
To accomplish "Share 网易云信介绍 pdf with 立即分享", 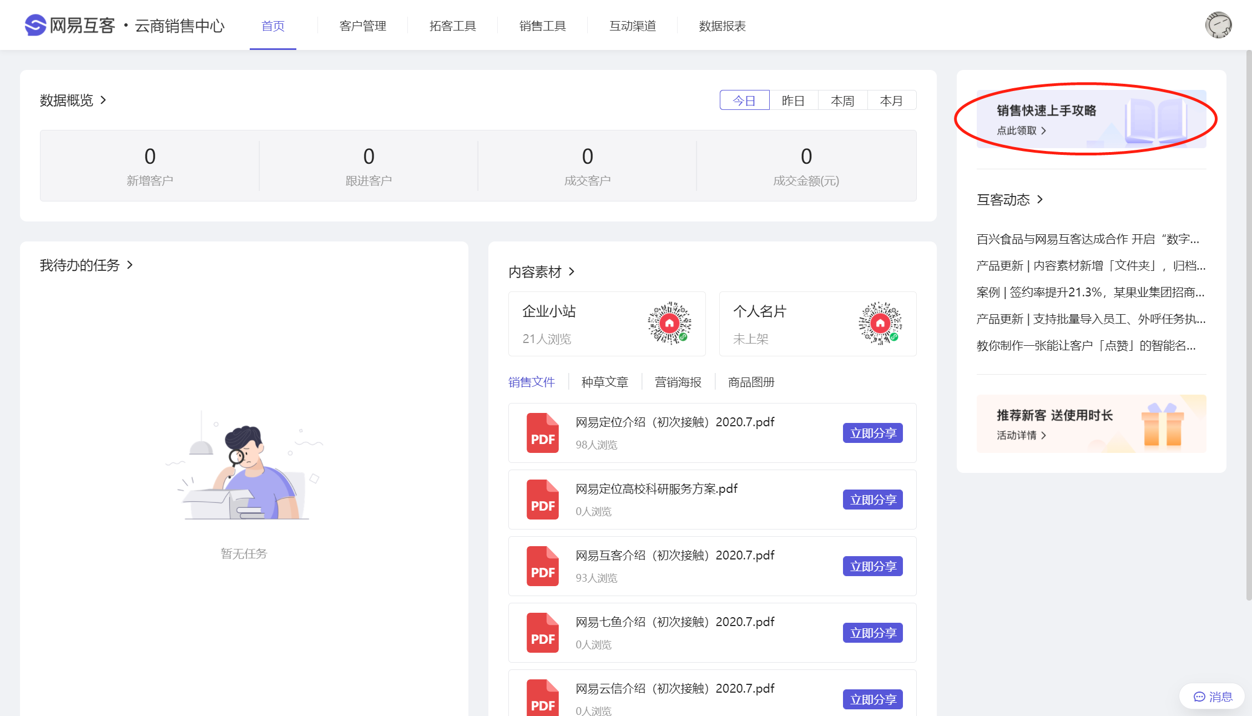I will coord(873,699).
